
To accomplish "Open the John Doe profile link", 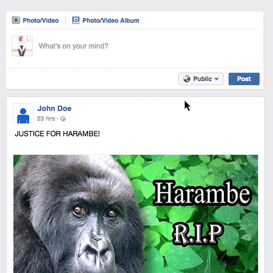I will tap(54, 108).
